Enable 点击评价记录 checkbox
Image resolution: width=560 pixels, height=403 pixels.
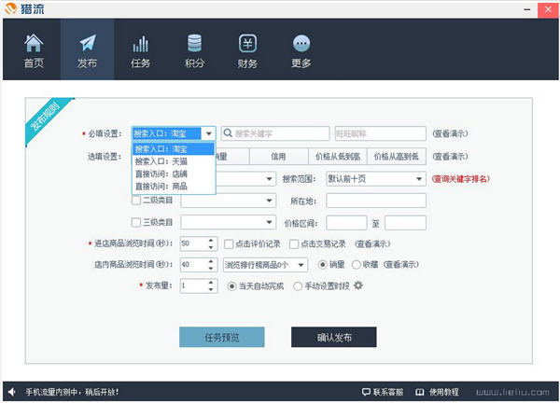tap(229, 243)
